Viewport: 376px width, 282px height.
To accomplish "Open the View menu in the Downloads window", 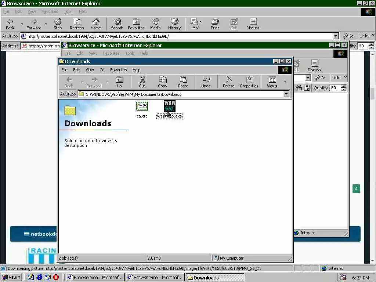I will tap(90, 70).
